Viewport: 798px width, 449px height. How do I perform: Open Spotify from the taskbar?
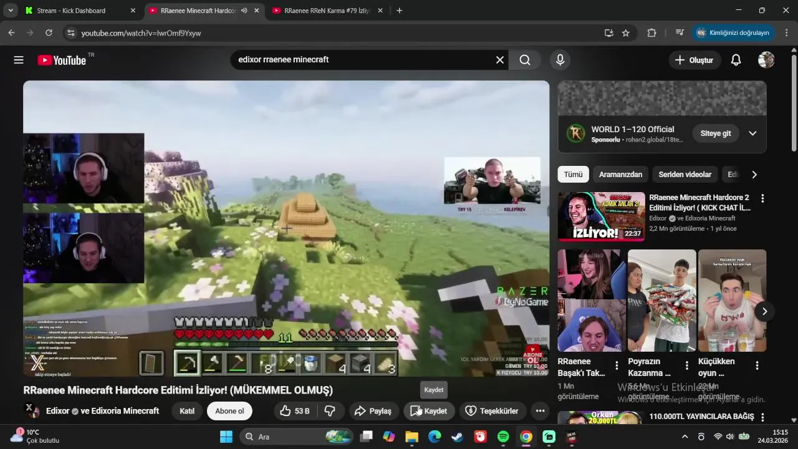click(x=503, y=437)
